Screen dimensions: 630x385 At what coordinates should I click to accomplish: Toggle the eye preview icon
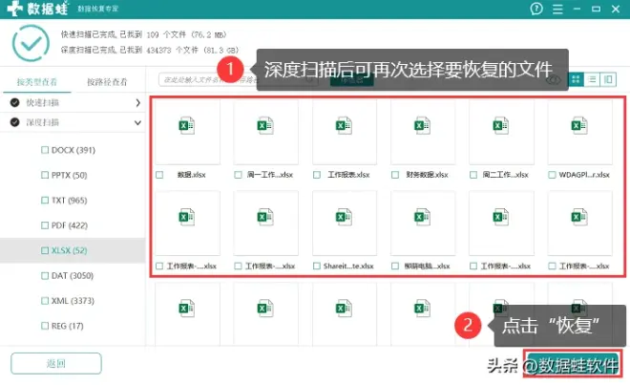[554, 80]
